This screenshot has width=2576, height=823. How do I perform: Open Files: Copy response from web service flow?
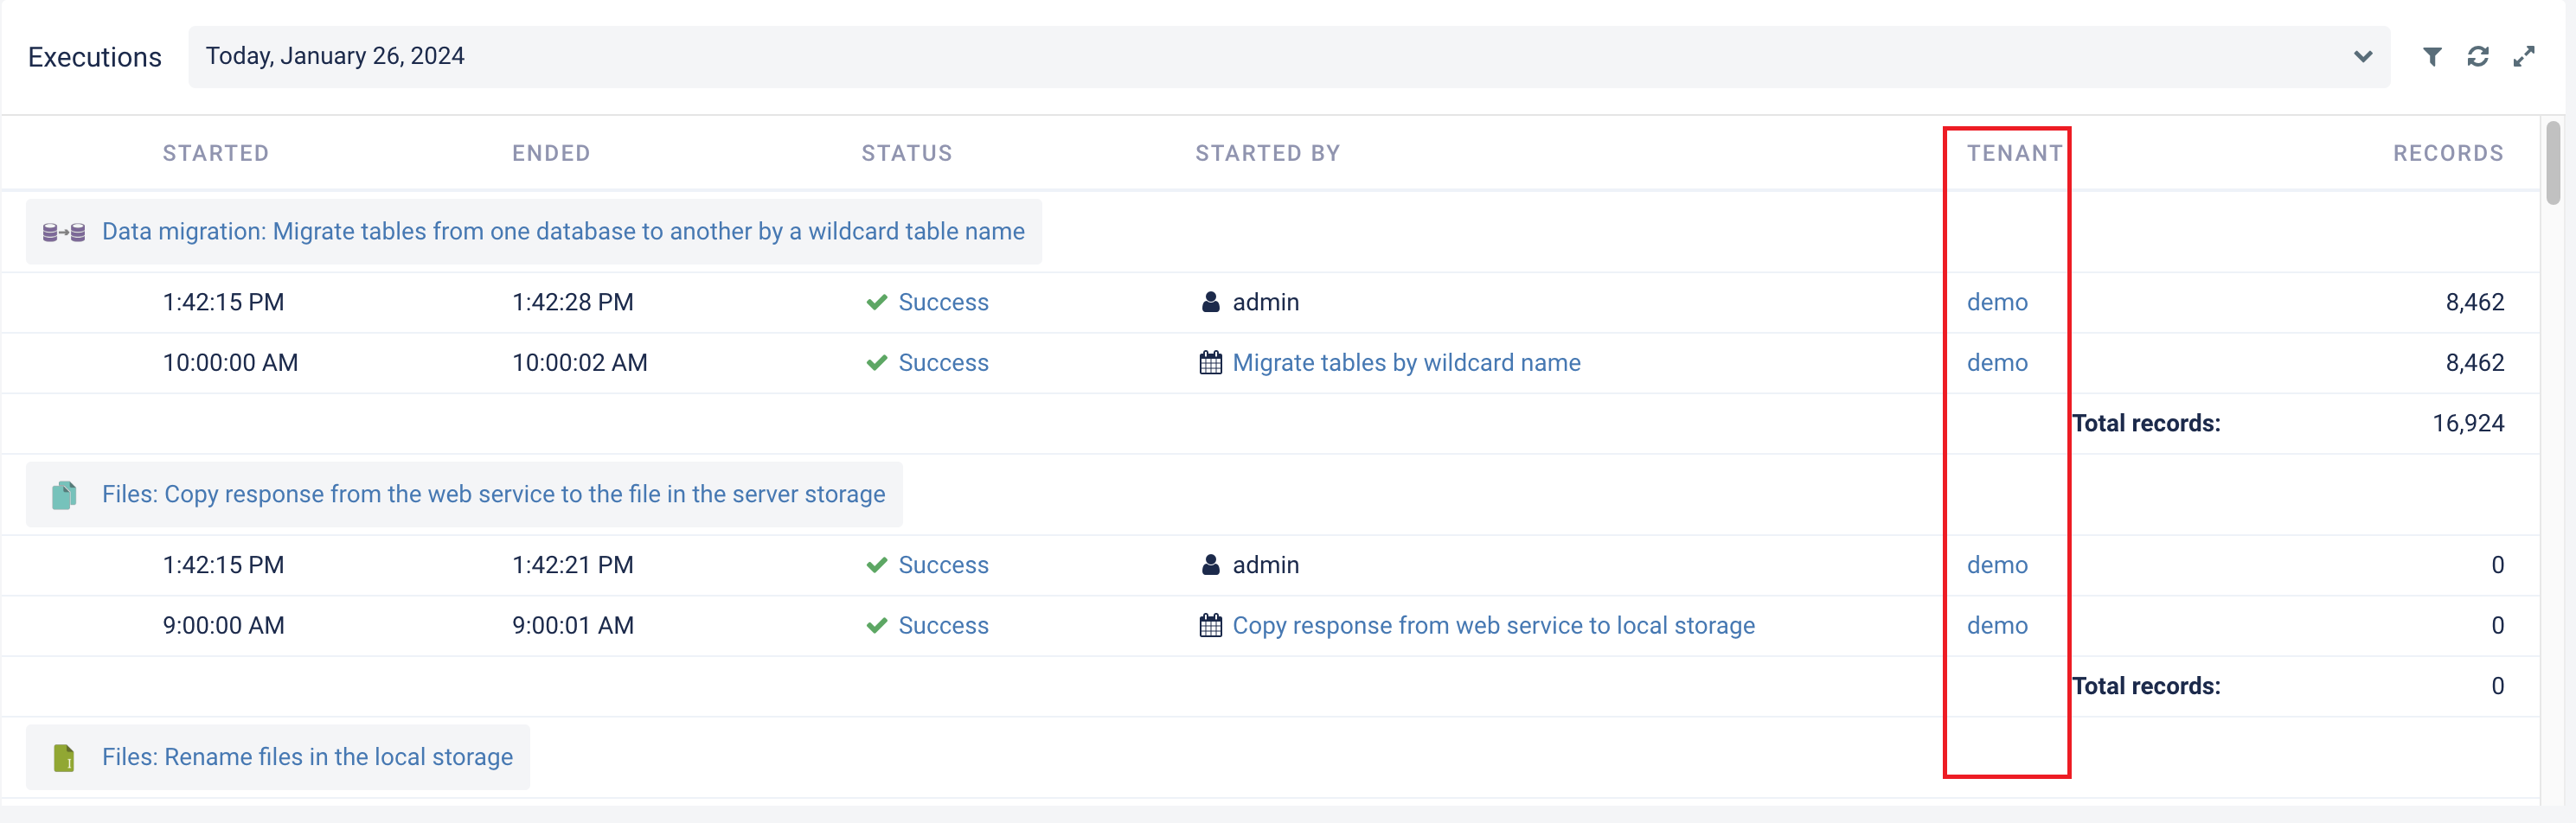[x=493, y=495]
